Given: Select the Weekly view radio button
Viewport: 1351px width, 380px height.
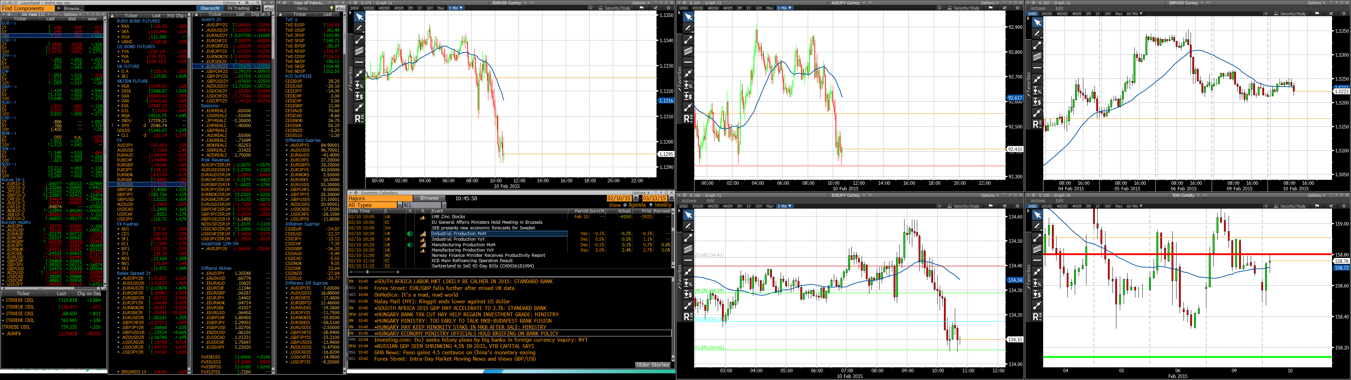Looking at the screenshot, I should pyautogui.click(x=651, y=205).
